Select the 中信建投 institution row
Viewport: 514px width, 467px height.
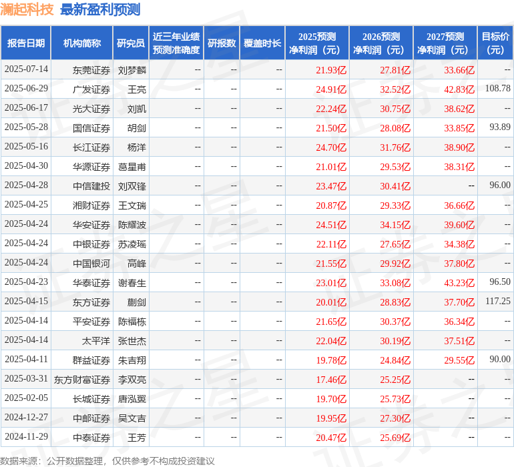click(91, 186)
